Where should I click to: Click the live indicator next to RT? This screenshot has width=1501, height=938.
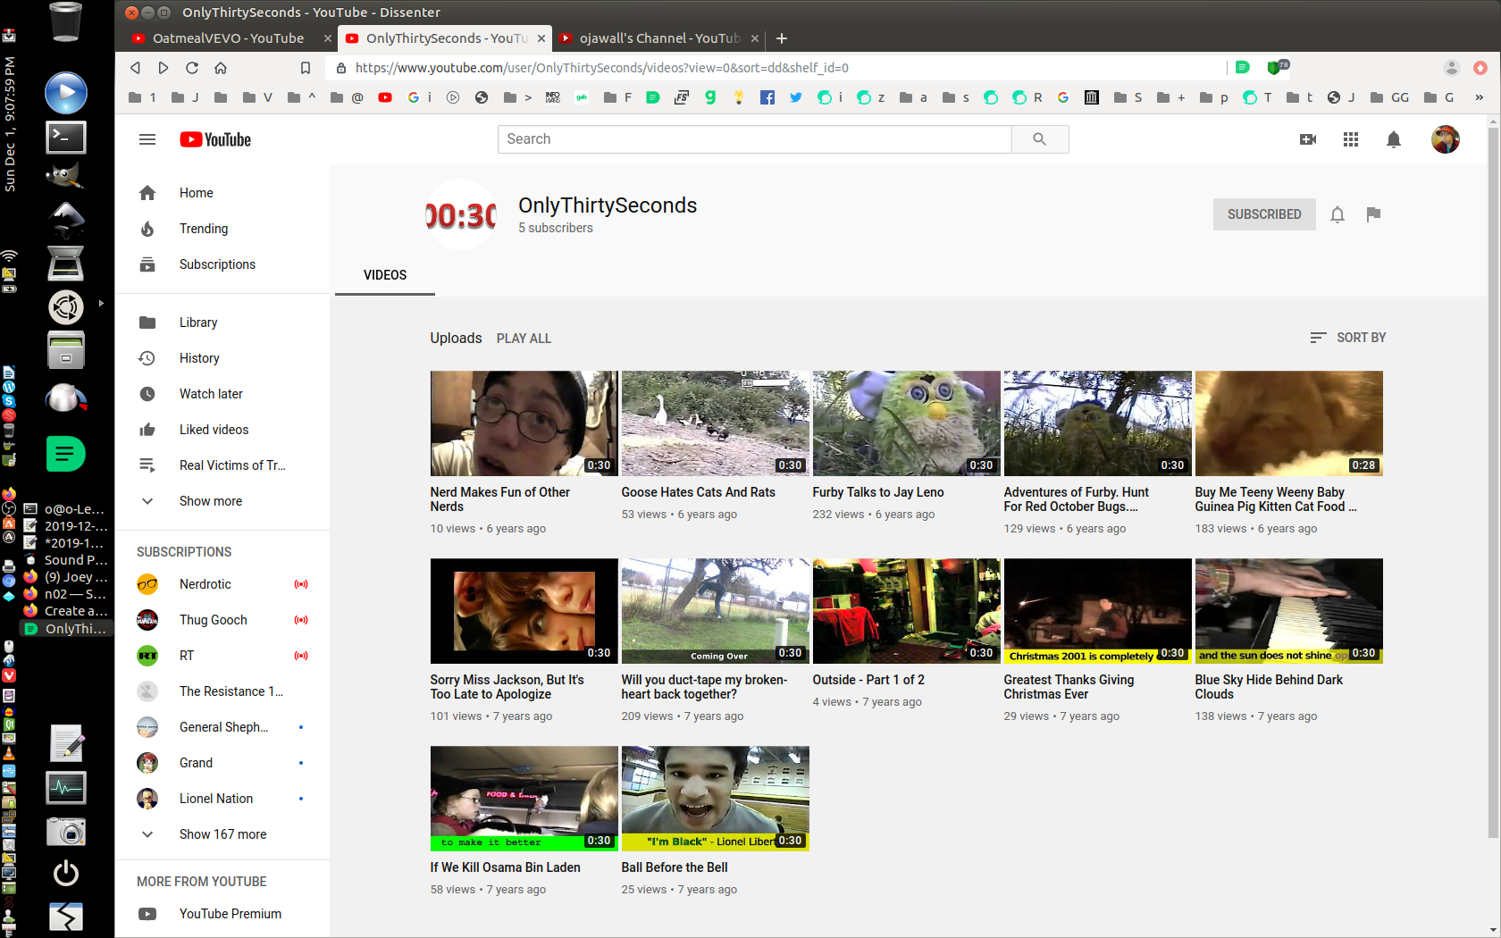301,655
